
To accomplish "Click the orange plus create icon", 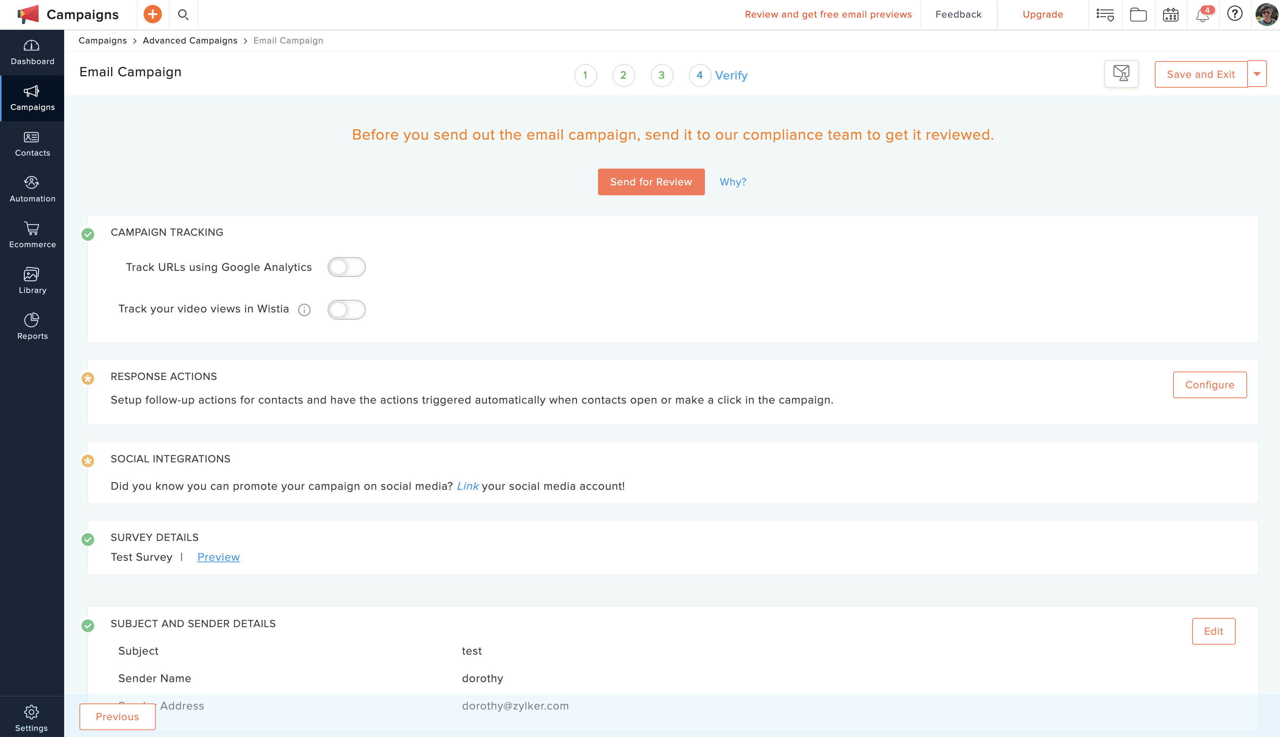I will click(152, 14).
